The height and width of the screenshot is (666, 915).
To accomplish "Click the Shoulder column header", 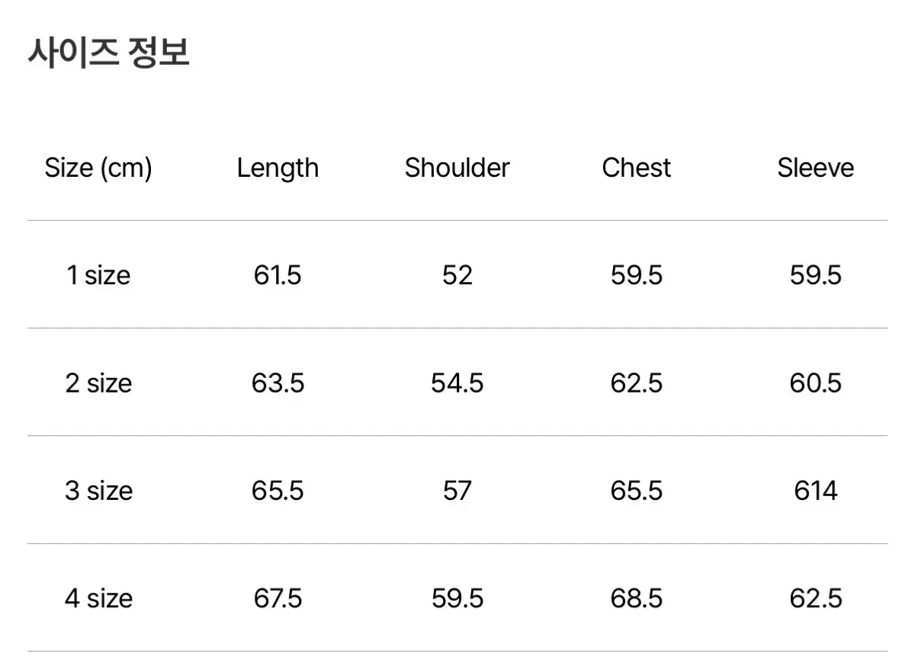I will pos(457,168).
